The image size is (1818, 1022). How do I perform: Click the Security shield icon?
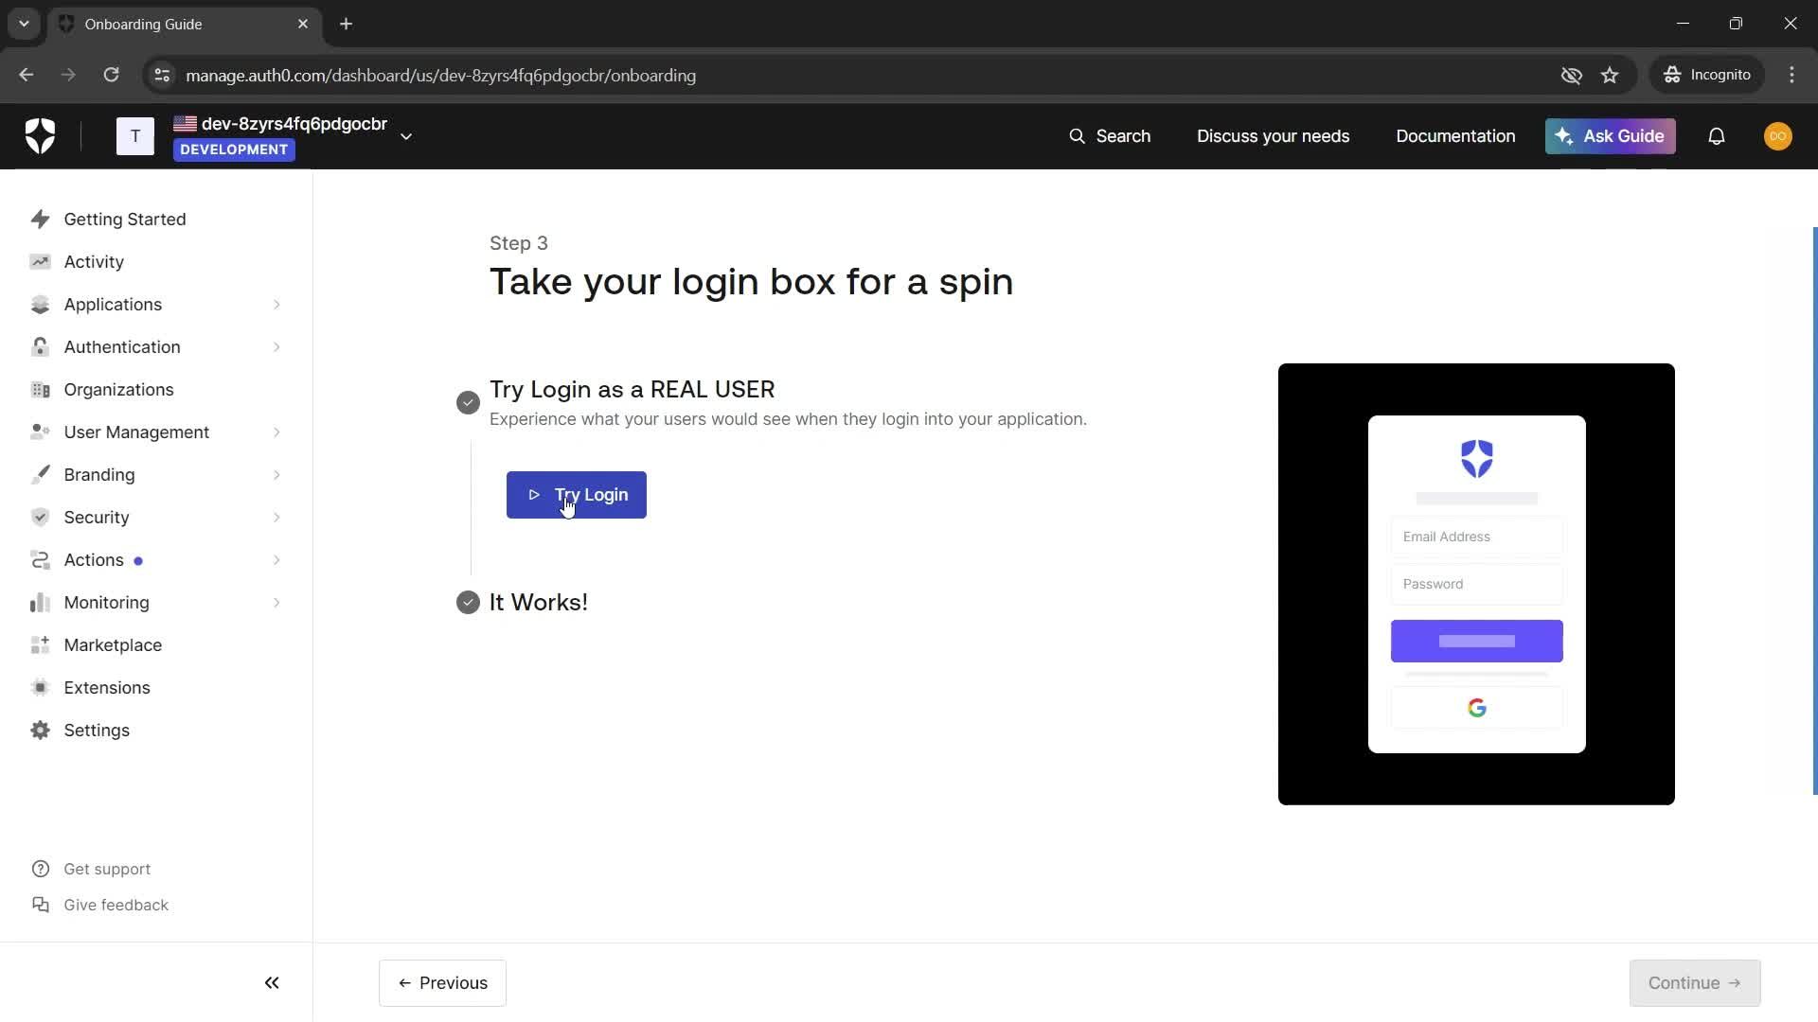(40, 518)
